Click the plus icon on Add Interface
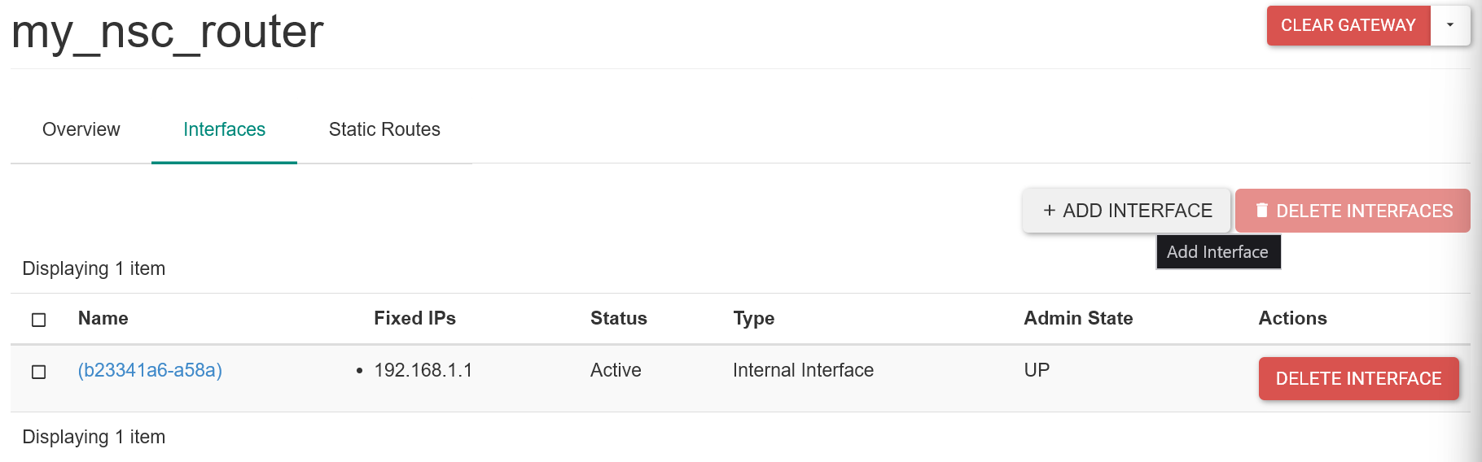This screenshot has height=462, width=1482. 1050,211
